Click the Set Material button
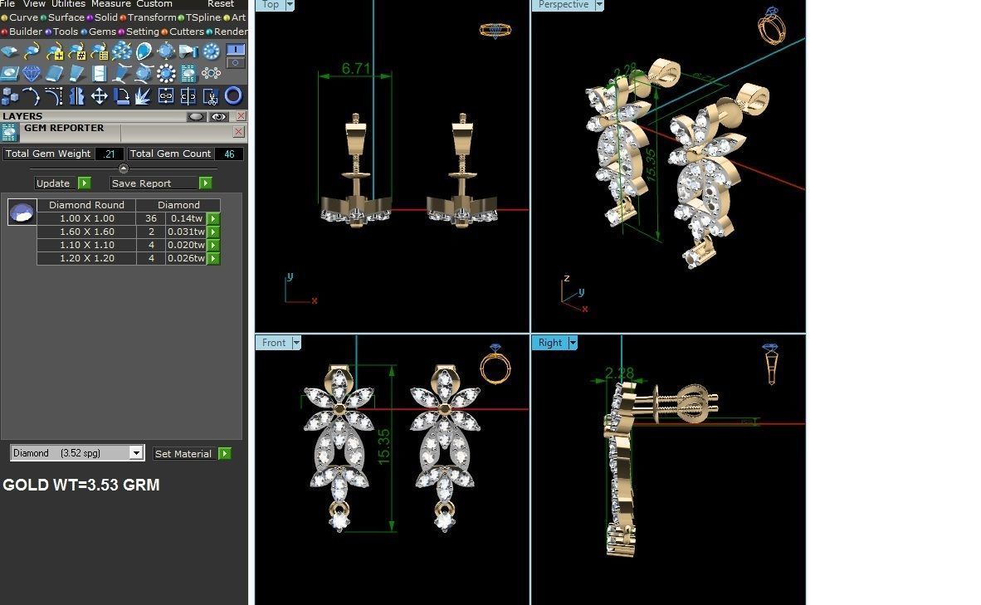Image resolution: width=981 pixels, height=605 pixels. [192, 454]
